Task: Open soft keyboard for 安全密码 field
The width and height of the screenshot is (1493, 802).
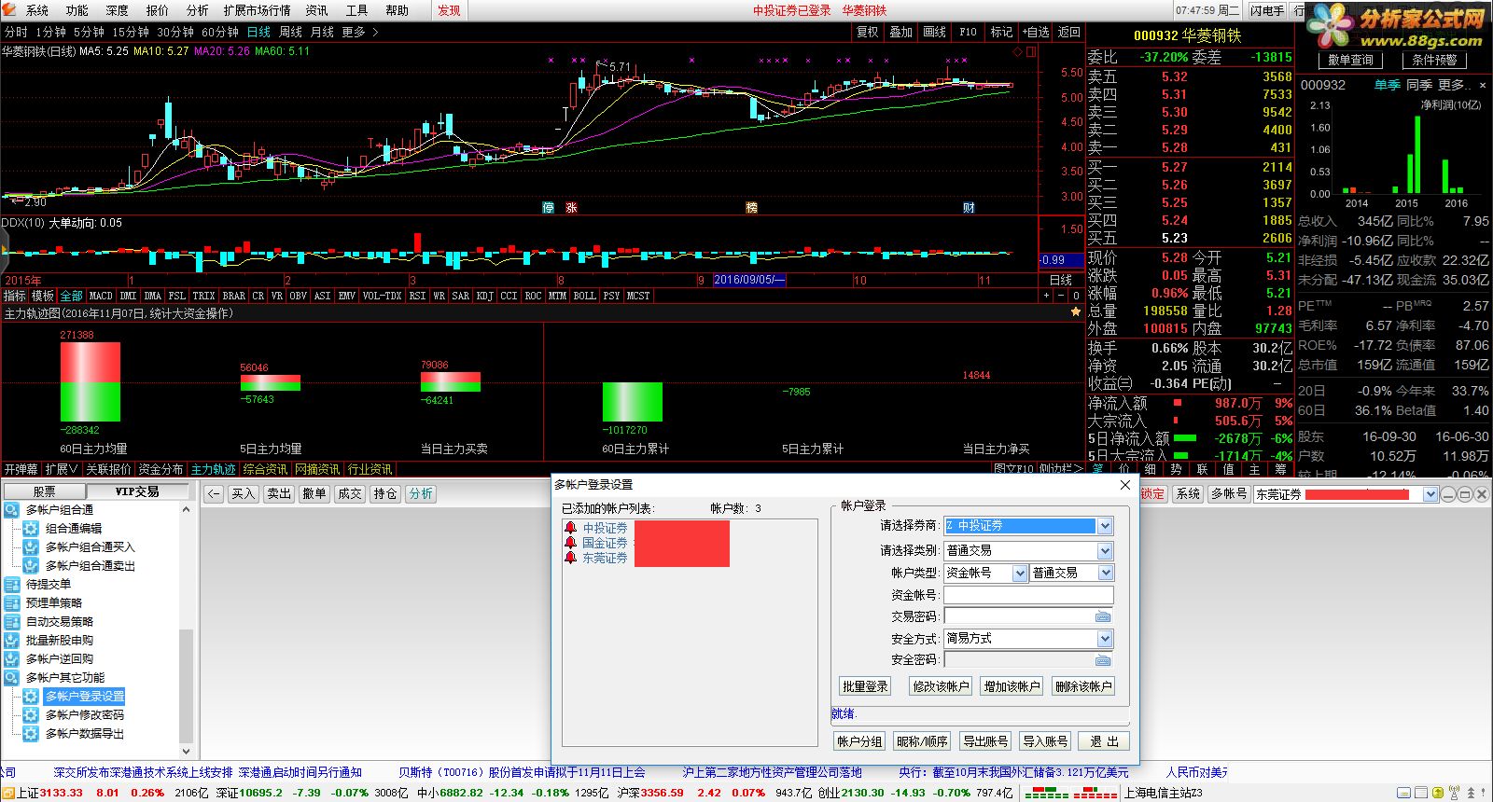Action: point(1103,660)
